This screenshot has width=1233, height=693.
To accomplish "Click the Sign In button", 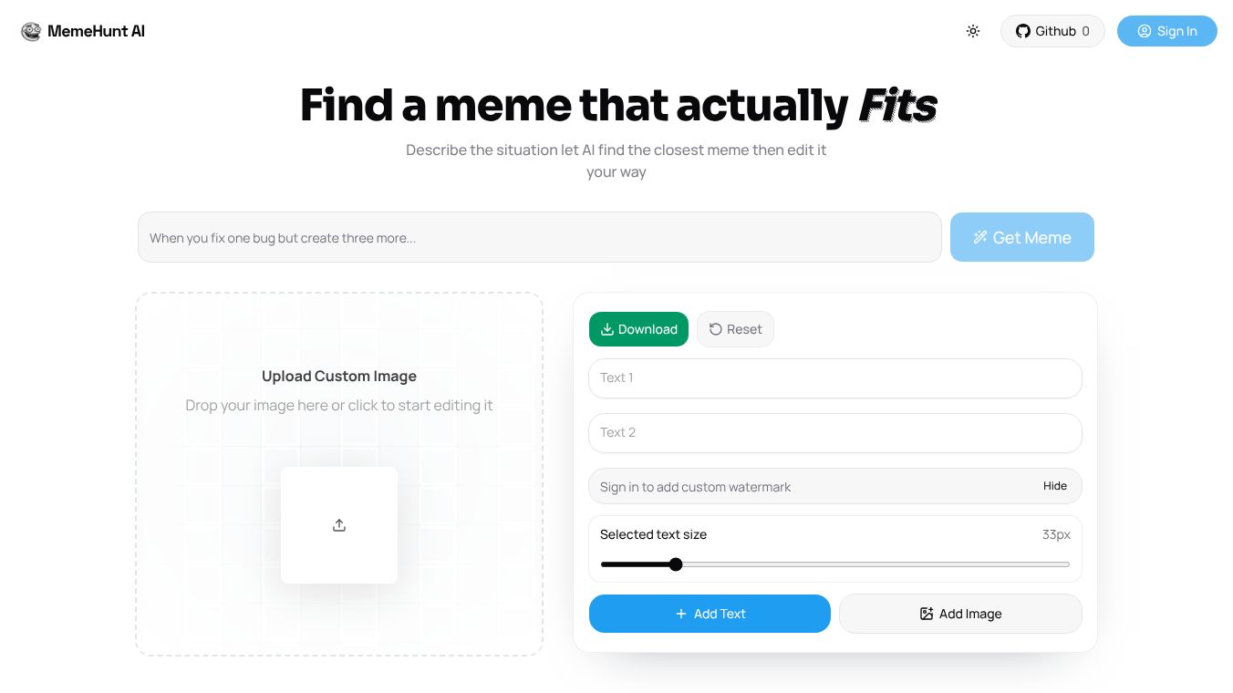I will pos(1167,31).
